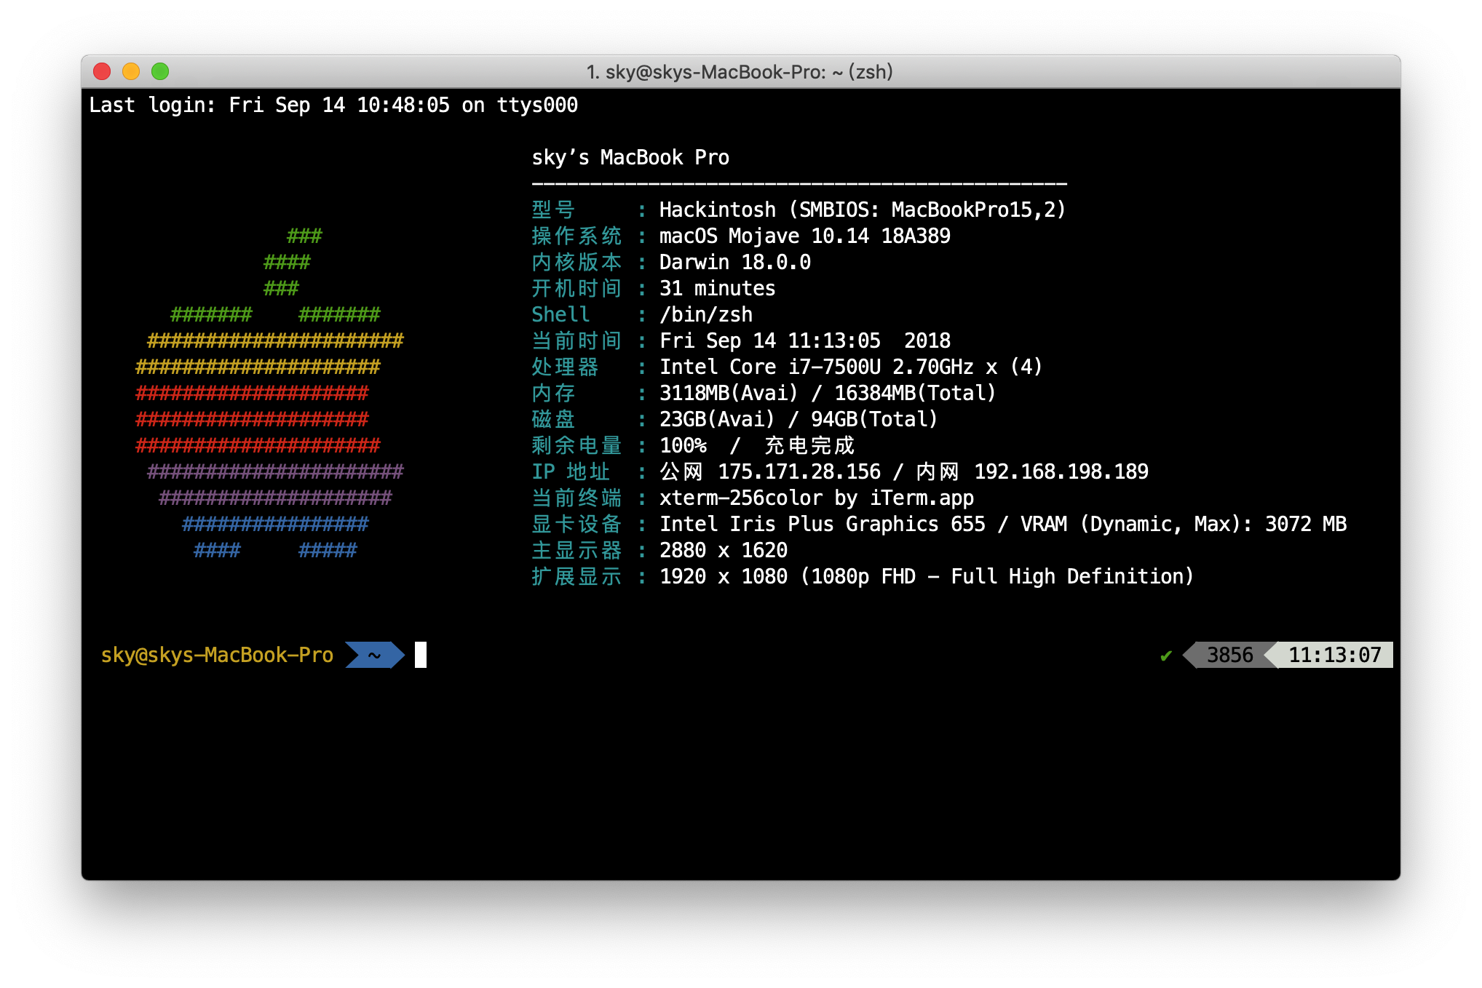Click the '磁盘' label

point(553,420)
